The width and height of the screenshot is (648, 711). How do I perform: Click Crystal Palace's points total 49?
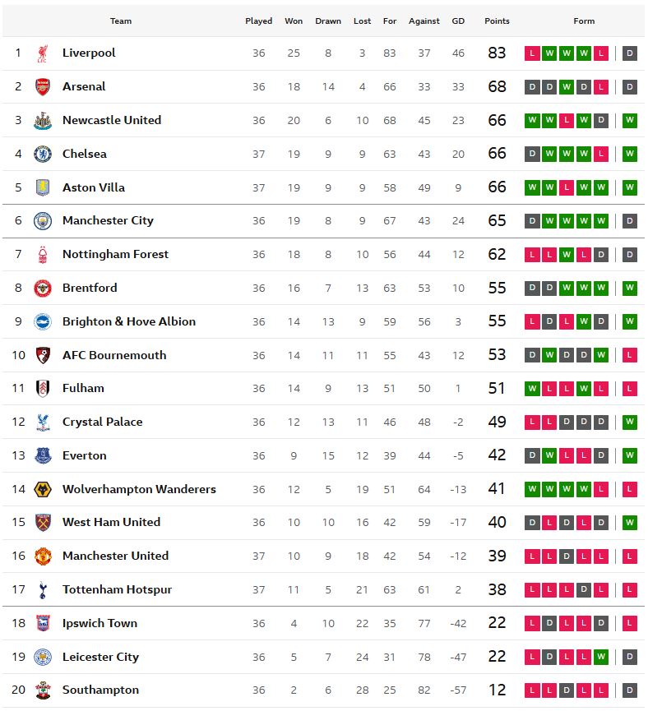click(x=497, y=422)
